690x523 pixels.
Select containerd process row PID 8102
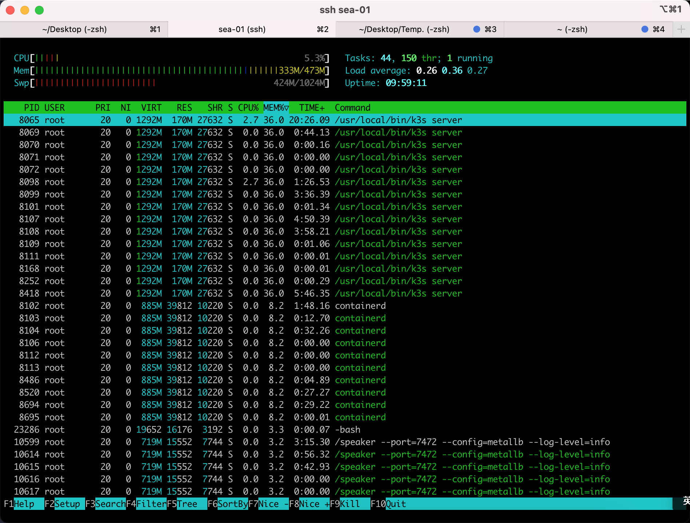[345, 306]
